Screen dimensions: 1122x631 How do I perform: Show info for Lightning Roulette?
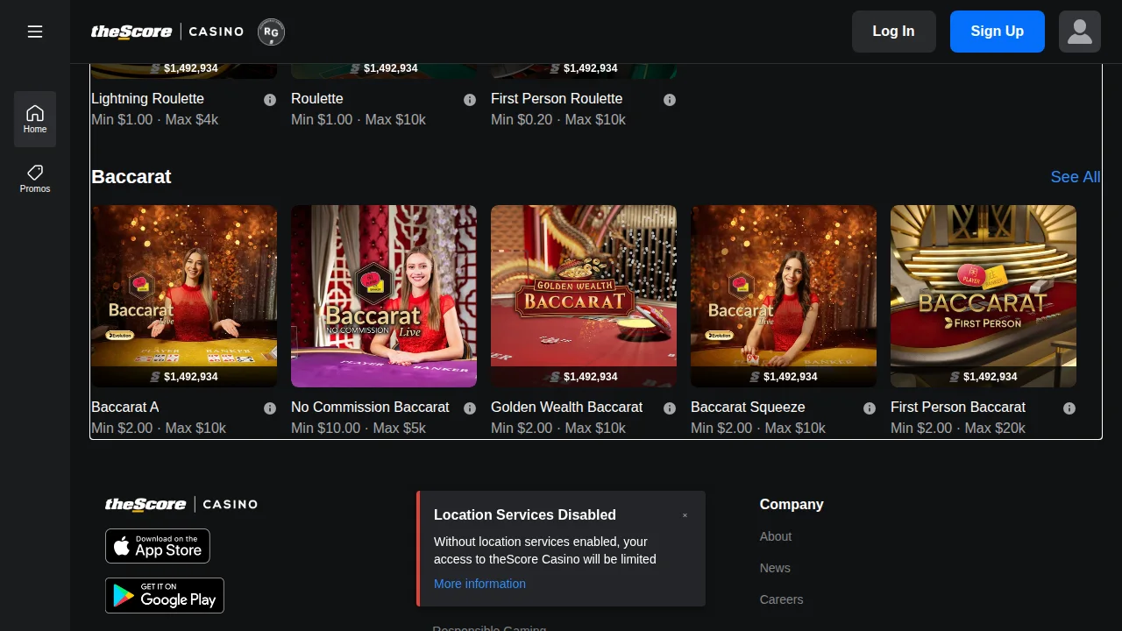point(270,100)
